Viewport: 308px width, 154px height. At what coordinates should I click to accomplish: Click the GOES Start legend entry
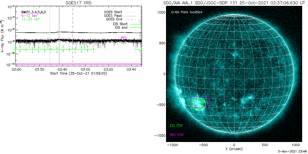tap(113, 12)
